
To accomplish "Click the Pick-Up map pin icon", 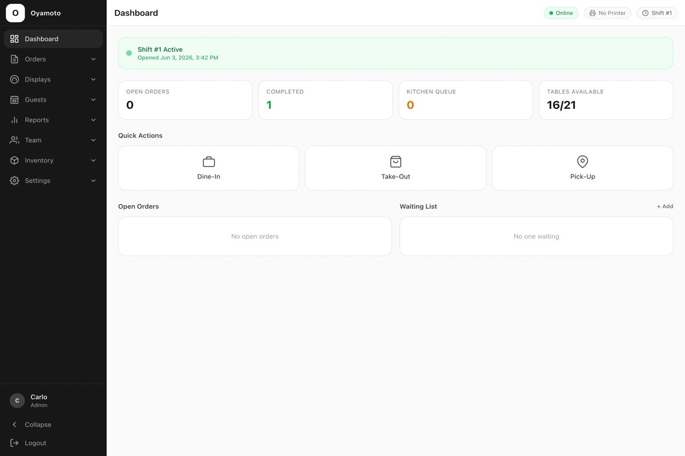I will (582, 162).
